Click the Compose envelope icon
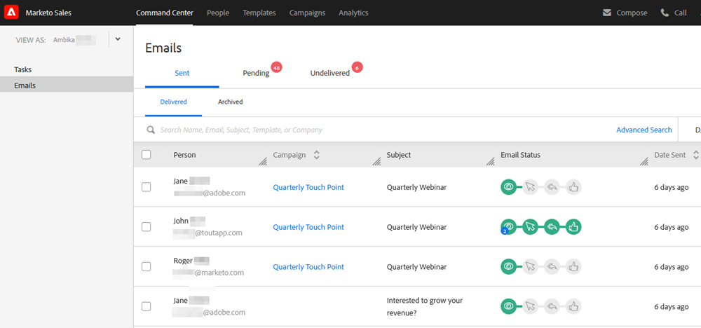701x328 pixels. click(607, 13)
